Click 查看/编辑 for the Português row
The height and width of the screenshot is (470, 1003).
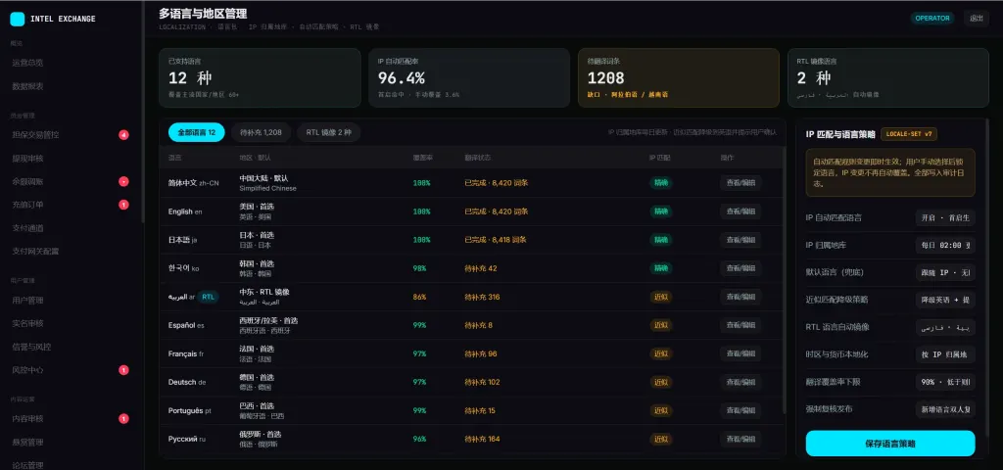[x=740, y=410]
